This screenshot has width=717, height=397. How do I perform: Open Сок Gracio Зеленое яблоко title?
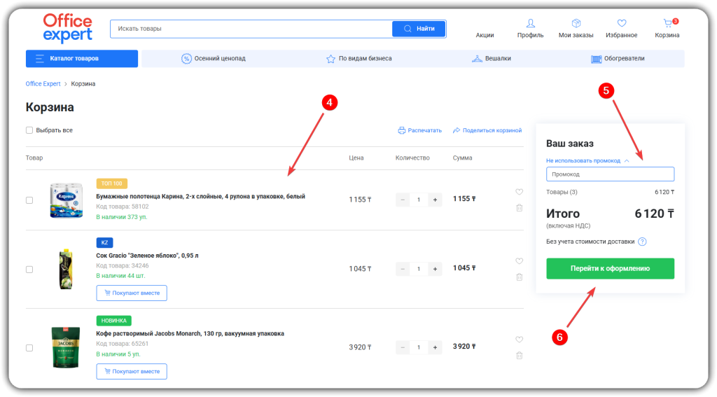tap(147, 256)
